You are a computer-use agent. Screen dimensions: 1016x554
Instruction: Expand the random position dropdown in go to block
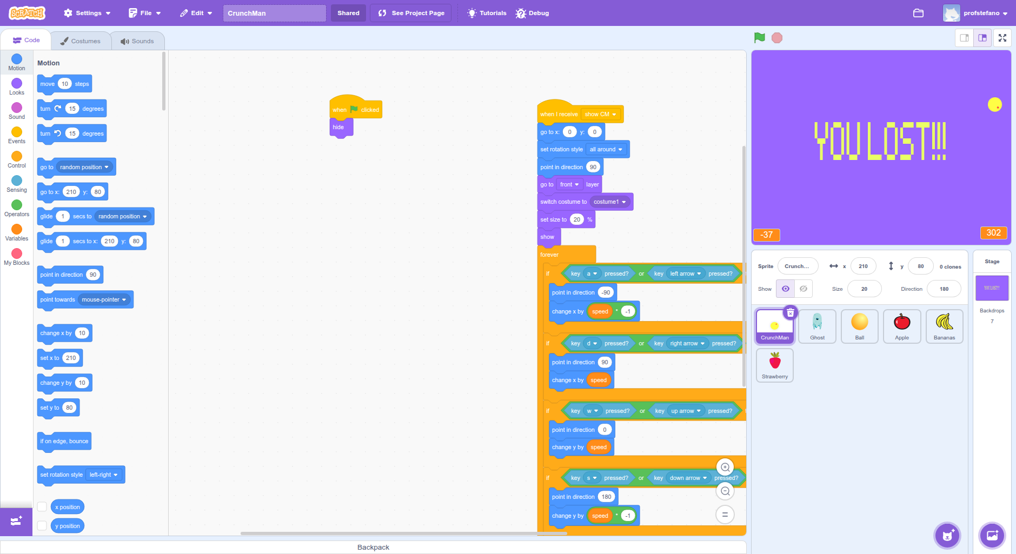tap(107, 168)
